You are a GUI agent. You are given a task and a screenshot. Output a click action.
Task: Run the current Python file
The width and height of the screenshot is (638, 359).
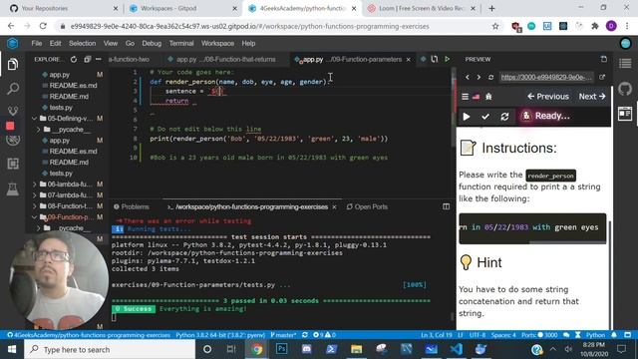[448, 59]
